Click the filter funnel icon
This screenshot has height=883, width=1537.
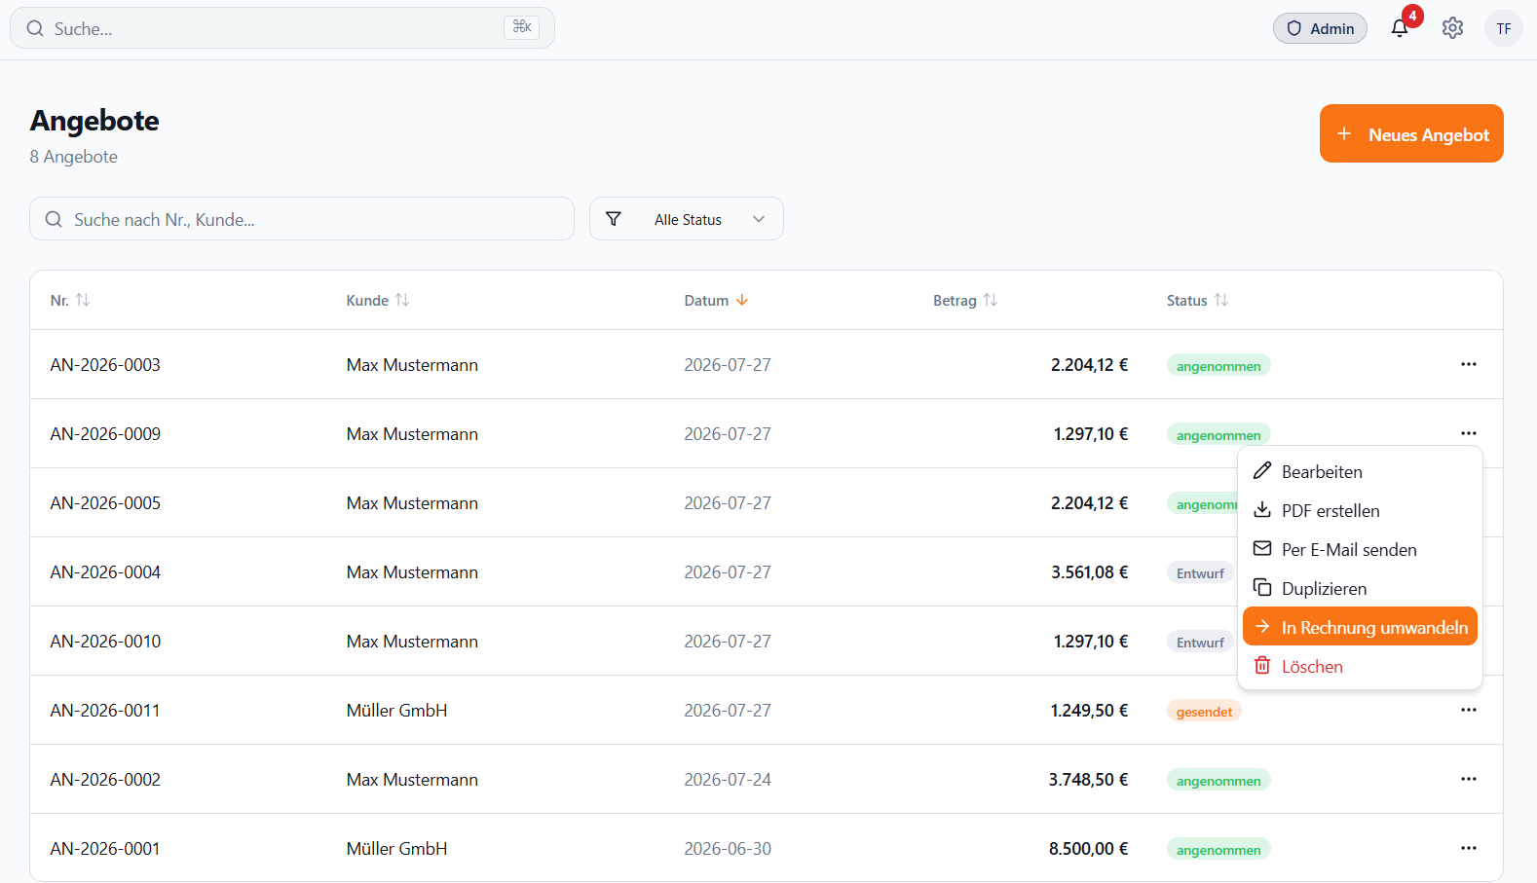[x=614, y=219]
